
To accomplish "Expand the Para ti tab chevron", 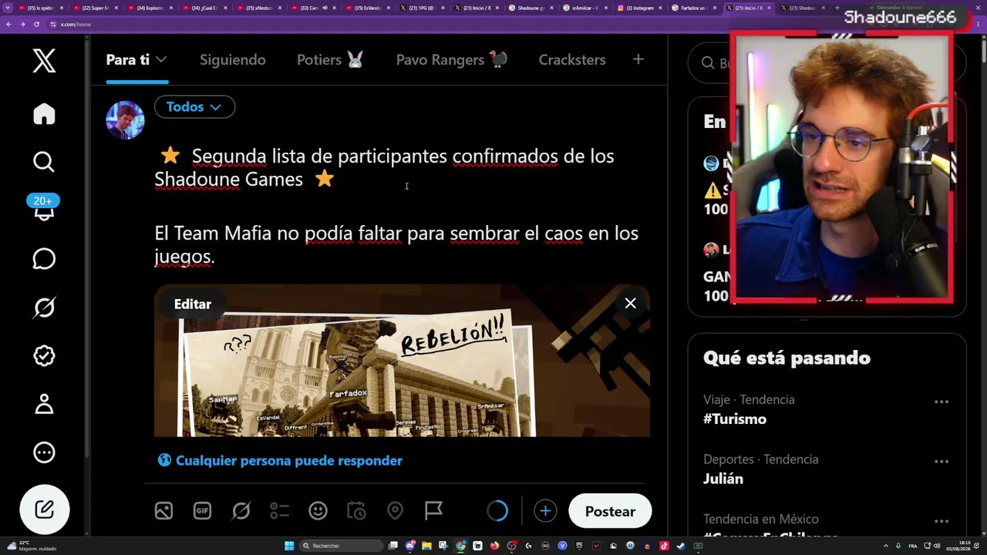I will [x=161, y=60].
